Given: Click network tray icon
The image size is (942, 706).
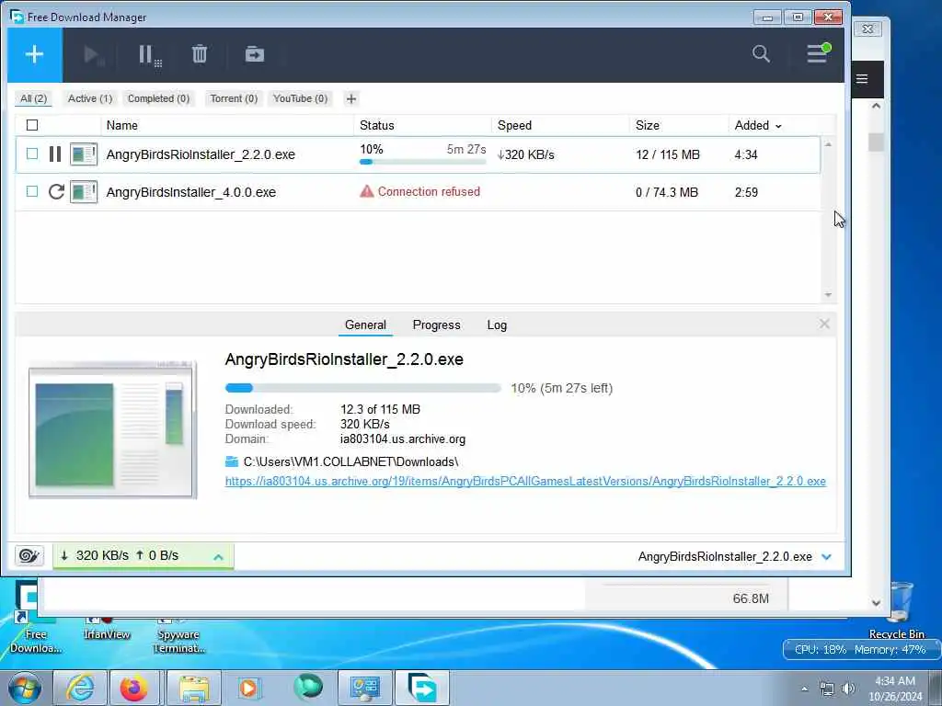Looking at the screenshot, I should point(827,689).
